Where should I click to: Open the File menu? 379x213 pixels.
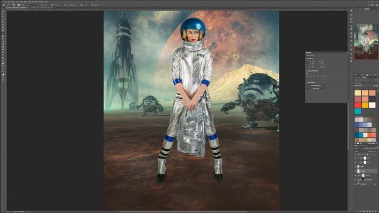5,2
